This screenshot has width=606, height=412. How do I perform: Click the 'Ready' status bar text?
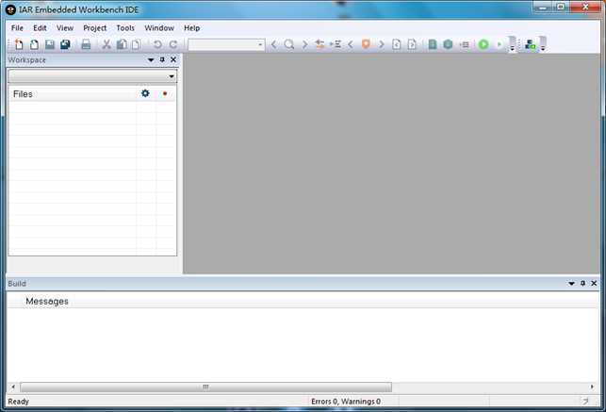coord(18,402)
